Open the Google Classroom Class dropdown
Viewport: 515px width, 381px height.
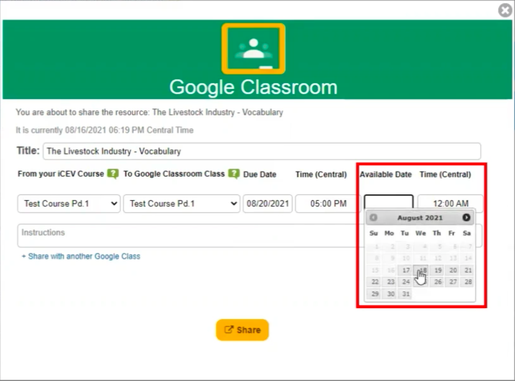182,204
